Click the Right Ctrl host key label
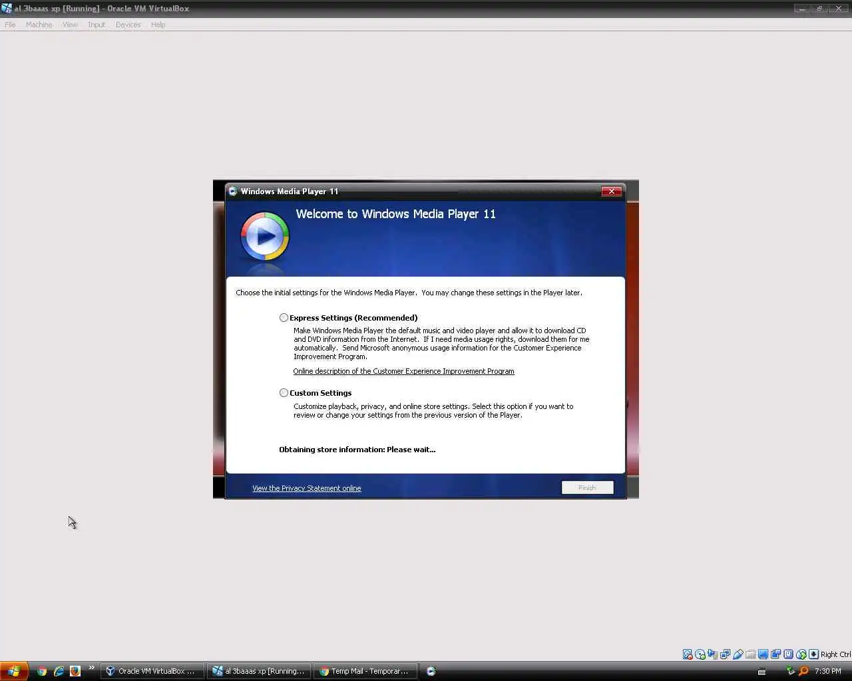This screenshot has height=681, width=852. (x=835, y=654)
